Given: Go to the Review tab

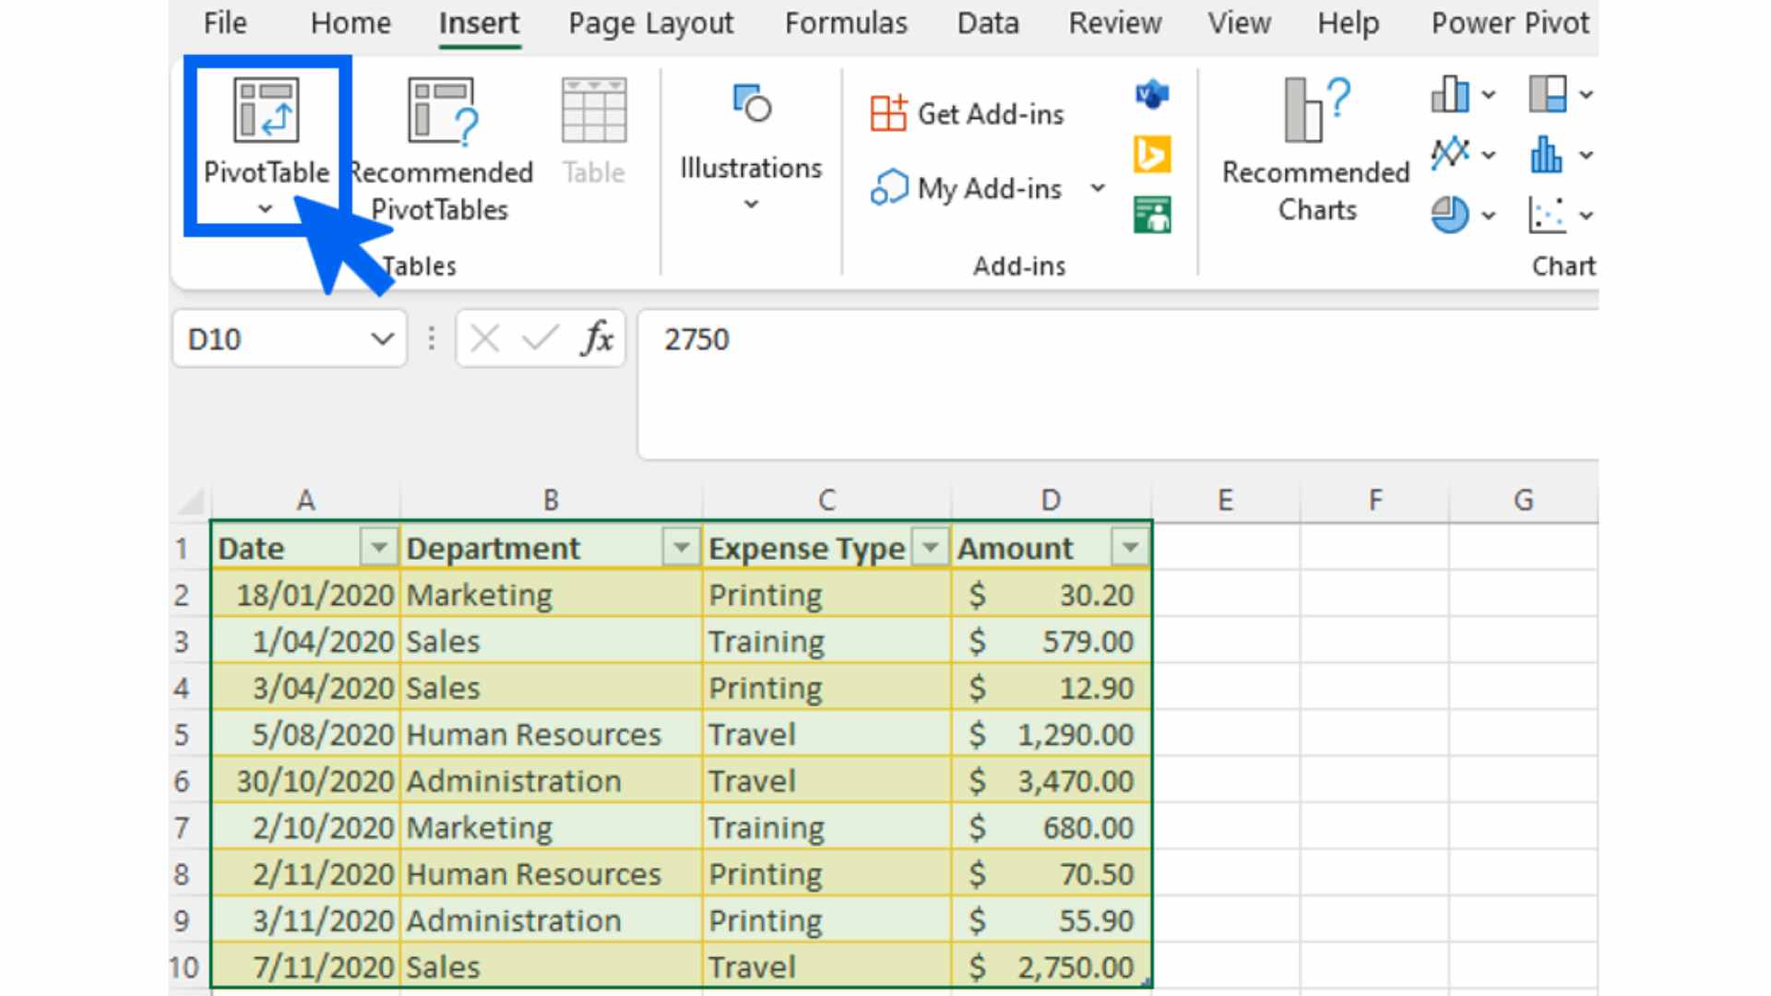Looking at the screenshot, I should tap(1114, 23).
